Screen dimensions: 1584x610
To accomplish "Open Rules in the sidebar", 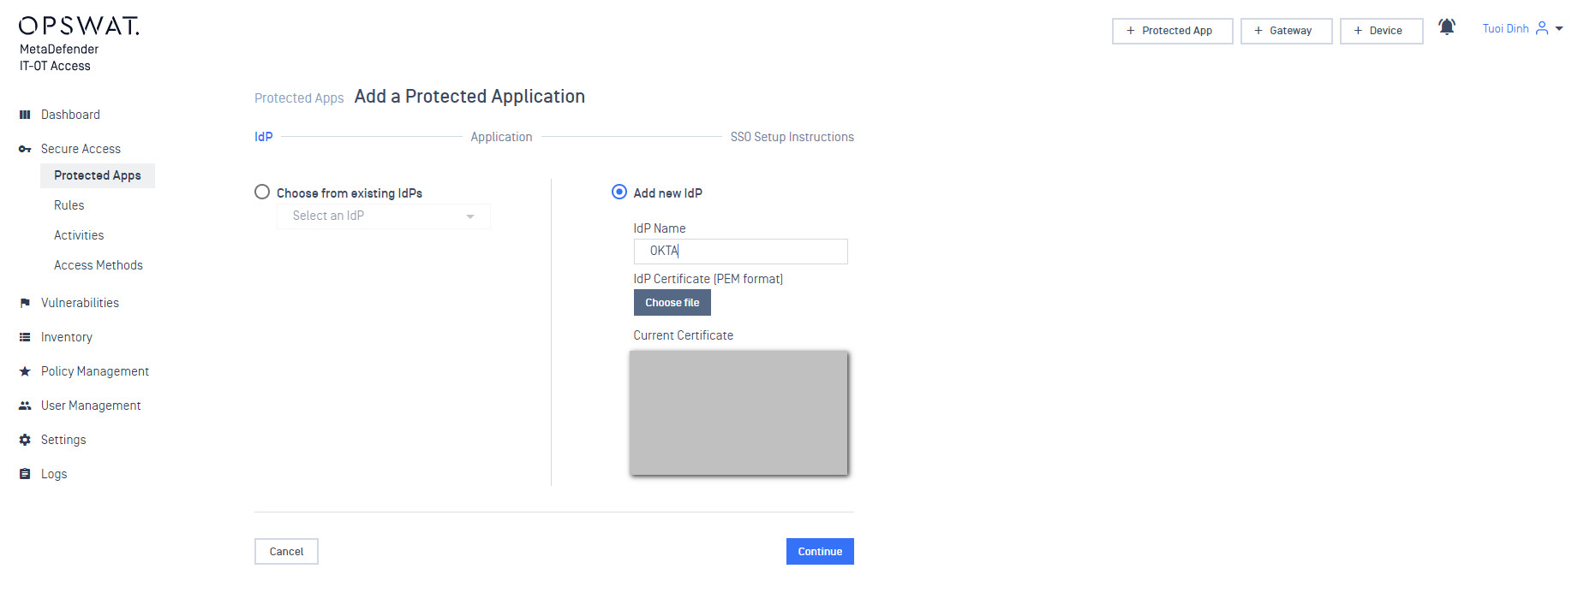I will 69,205.
